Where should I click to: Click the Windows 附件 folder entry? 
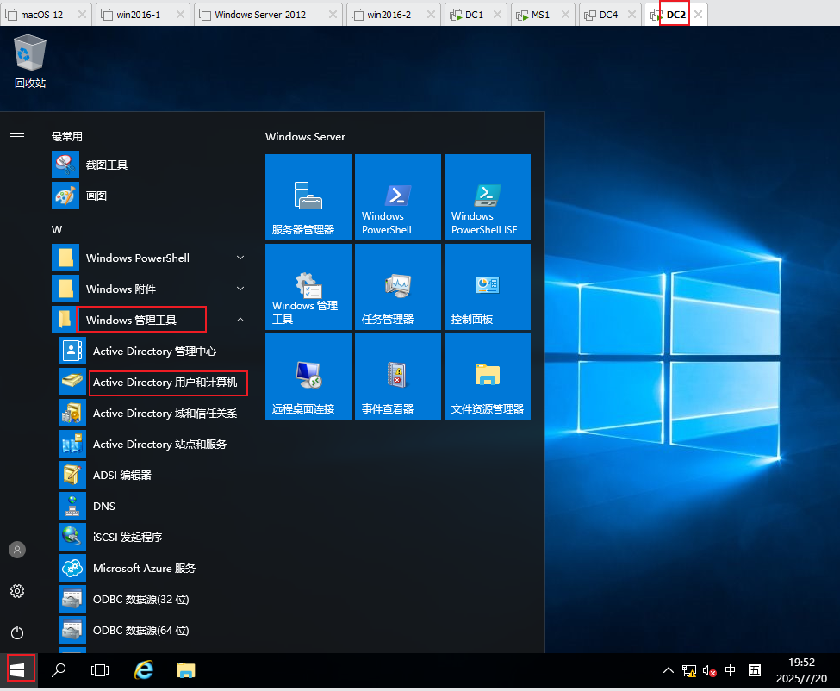150,289
